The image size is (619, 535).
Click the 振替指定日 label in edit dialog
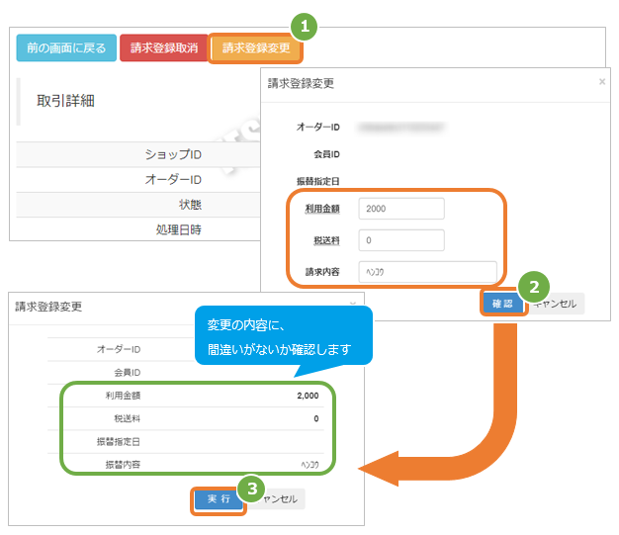tap(317, 181)
